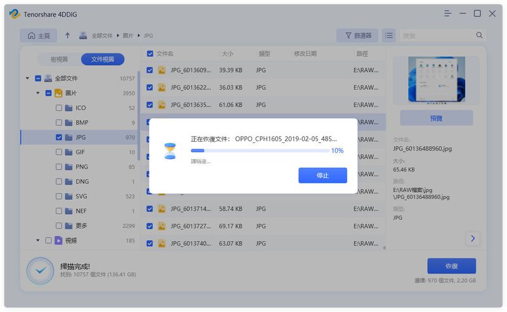The height and width of the screenshot is (312, 507).
Task: Click the ICO folder icon
Action: click(68, 108)
